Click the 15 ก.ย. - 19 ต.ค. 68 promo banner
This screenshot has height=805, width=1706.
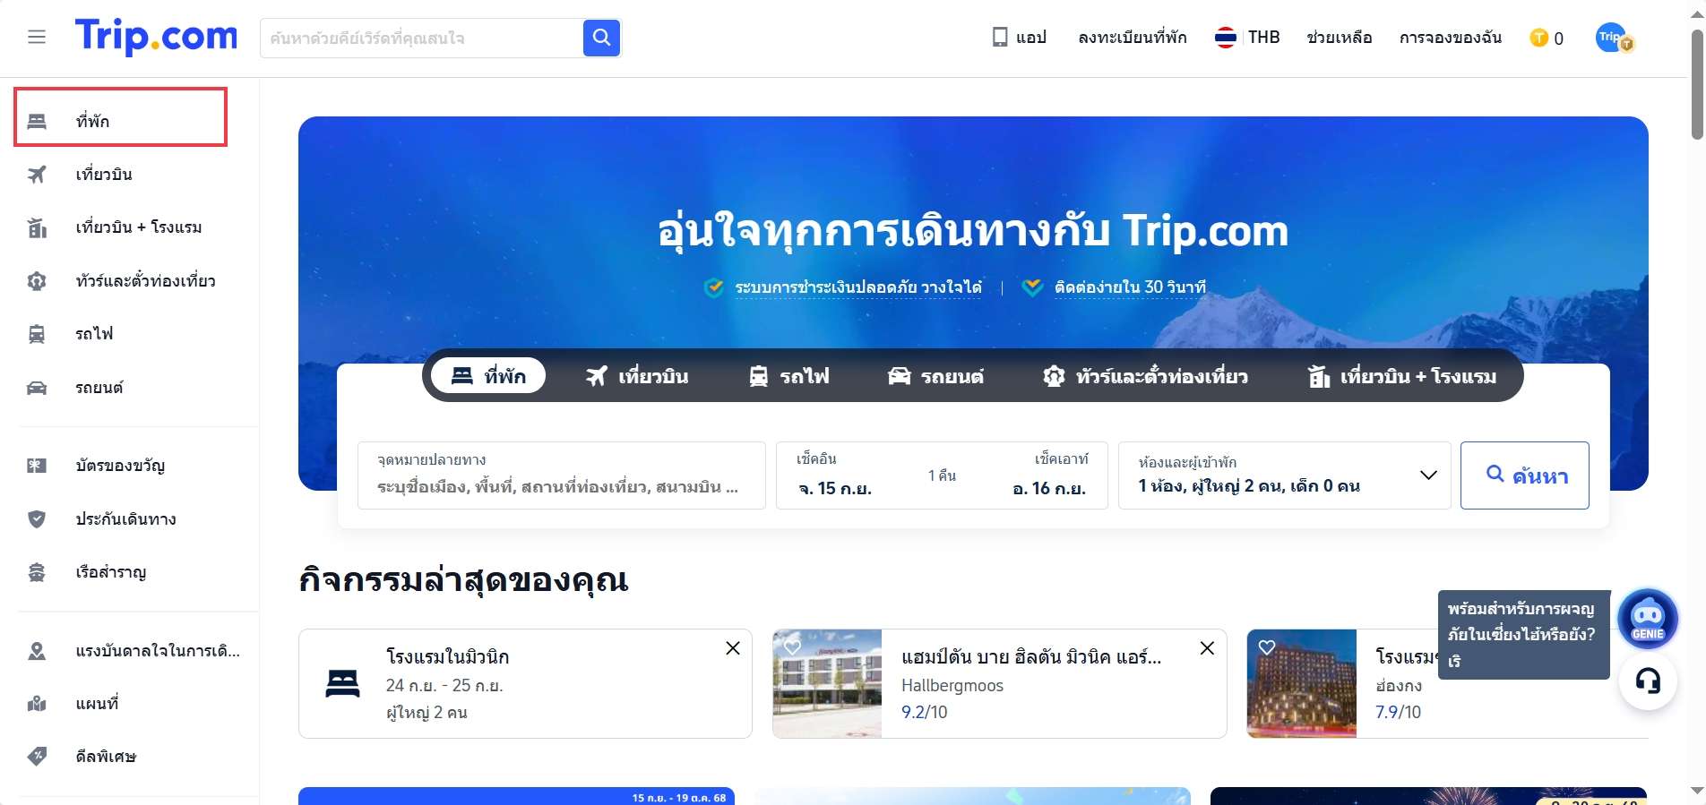tap(516, 796)
